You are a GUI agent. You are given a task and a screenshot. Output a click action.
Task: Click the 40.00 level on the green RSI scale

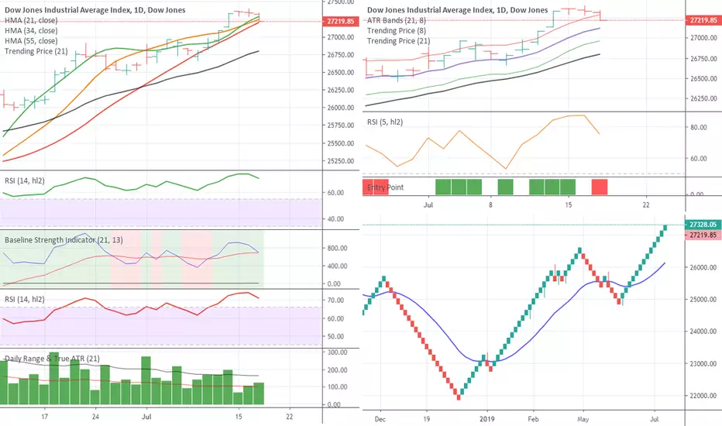point(335,218)
